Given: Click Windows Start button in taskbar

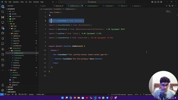Looking at the screenshot, I should [x=62, y=98].
